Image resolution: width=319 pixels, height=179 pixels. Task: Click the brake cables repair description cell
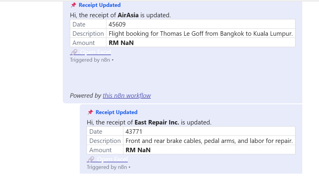[x=209, y=141]
